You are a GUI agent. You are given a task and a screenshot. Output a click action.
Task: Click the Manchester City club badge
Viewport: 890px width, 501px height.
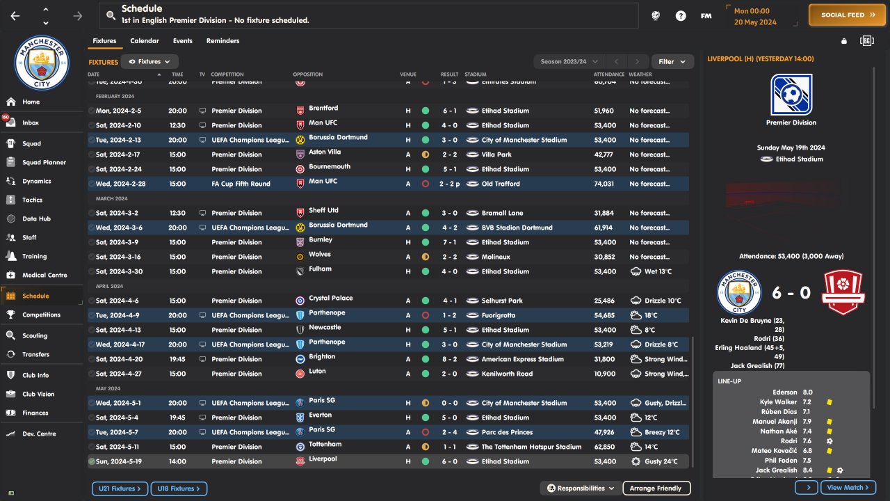pyautogui.click(x=42, y=63)
